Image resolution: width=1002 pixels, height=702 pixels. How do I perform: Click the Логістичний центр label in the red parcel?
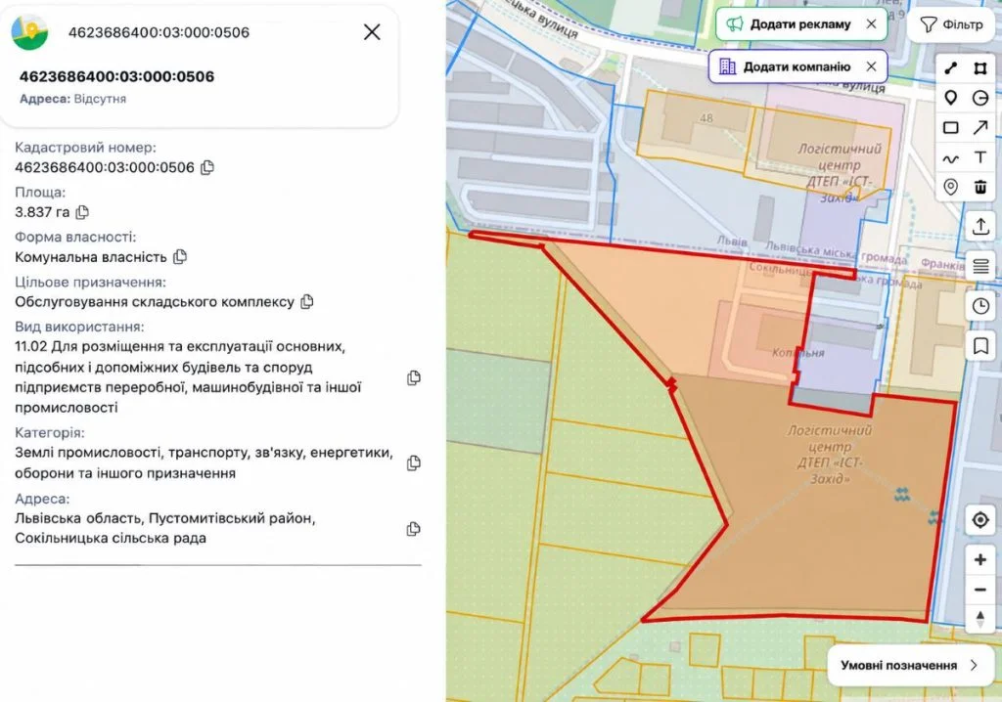tap(830, 454)
